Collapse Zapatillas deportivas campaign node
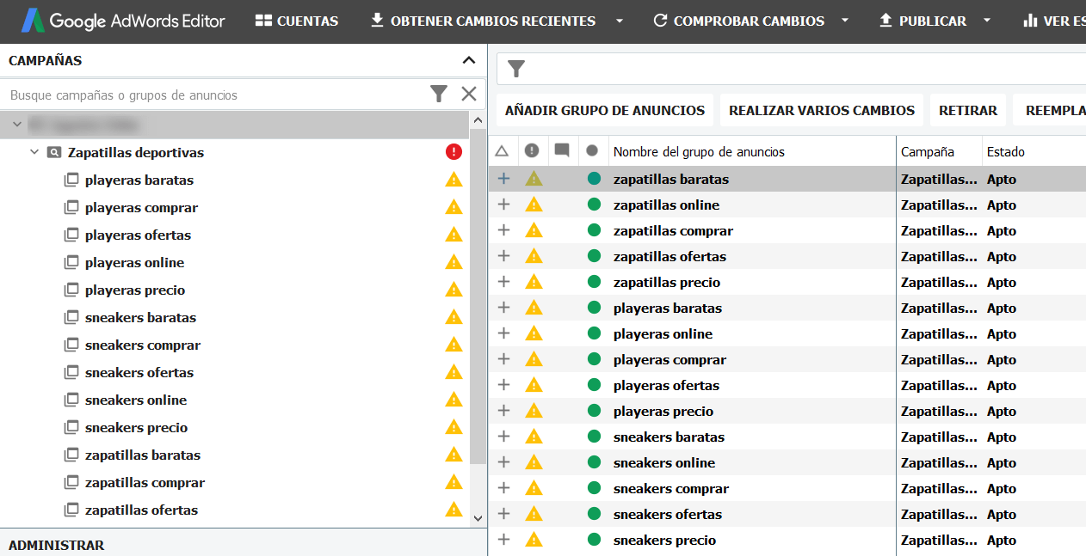Image resolution: width=1086 pixels, height=556 pixels. click(34, 152)
